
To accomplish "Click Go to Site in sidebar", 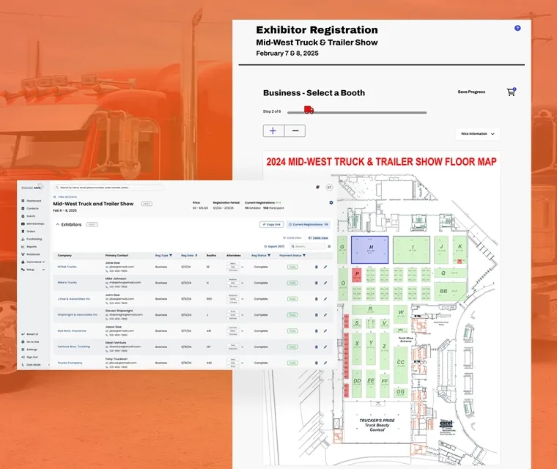I will [31, 341].
